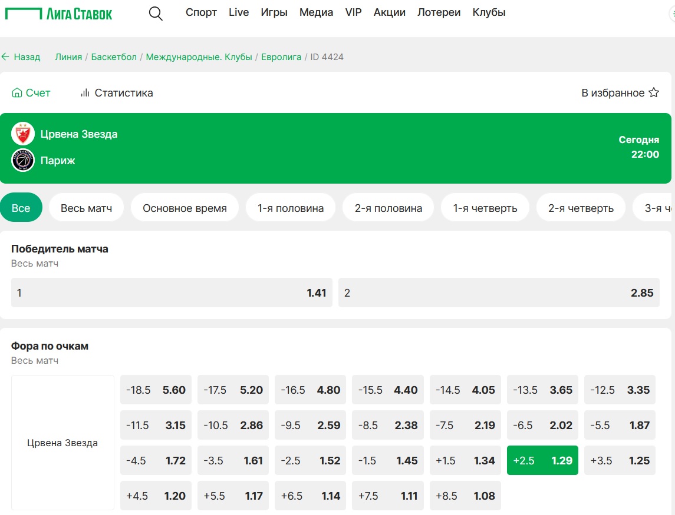
Task: Pick handicap -16.5 at 4.80
Action: point(310,390)
